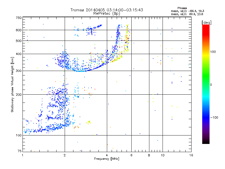Click the x-axis tick label '6'
This screenshot has height=169, width=225.
[131, 155]
